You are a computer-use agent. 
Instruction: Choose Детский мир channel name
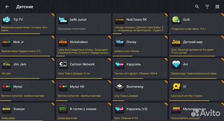click(x=193, y=42)
